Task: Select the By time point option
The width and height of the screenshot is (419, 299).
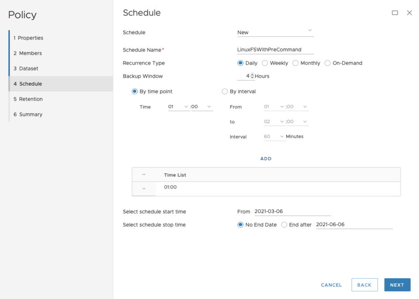Action: (135, 91)
